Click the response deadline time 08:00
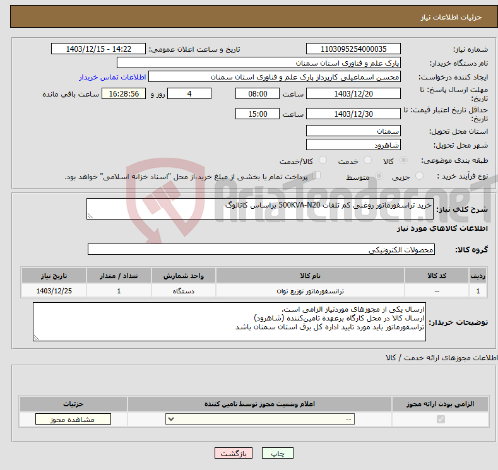 (x=258, y=93)
